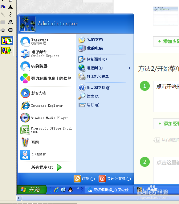Click 关闭计算机 shut down button

(x=115, y=179)
